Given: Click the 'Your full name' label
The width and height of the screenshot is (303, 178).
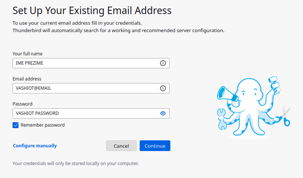Looking at the screenshot, I should [27, 54].
